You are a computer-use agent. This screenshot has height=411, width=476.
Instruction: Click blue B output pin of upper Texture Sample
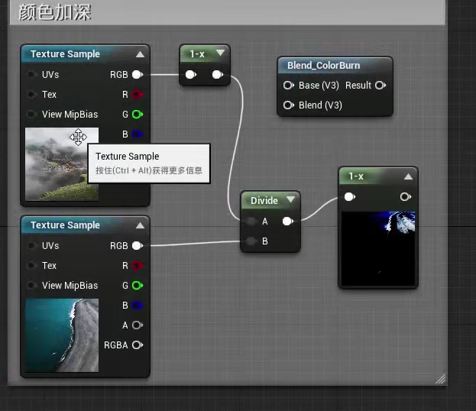pyautogui.click(x=138, y=134)
